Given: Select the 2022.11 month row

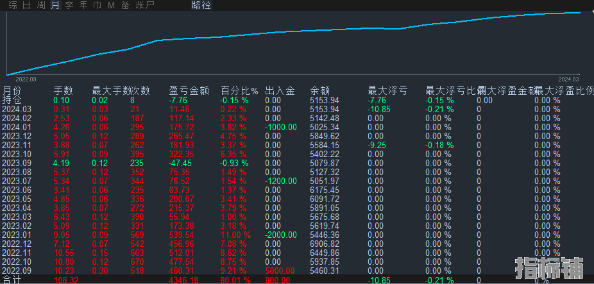Looking at the screenshot, I should point(17,253).
